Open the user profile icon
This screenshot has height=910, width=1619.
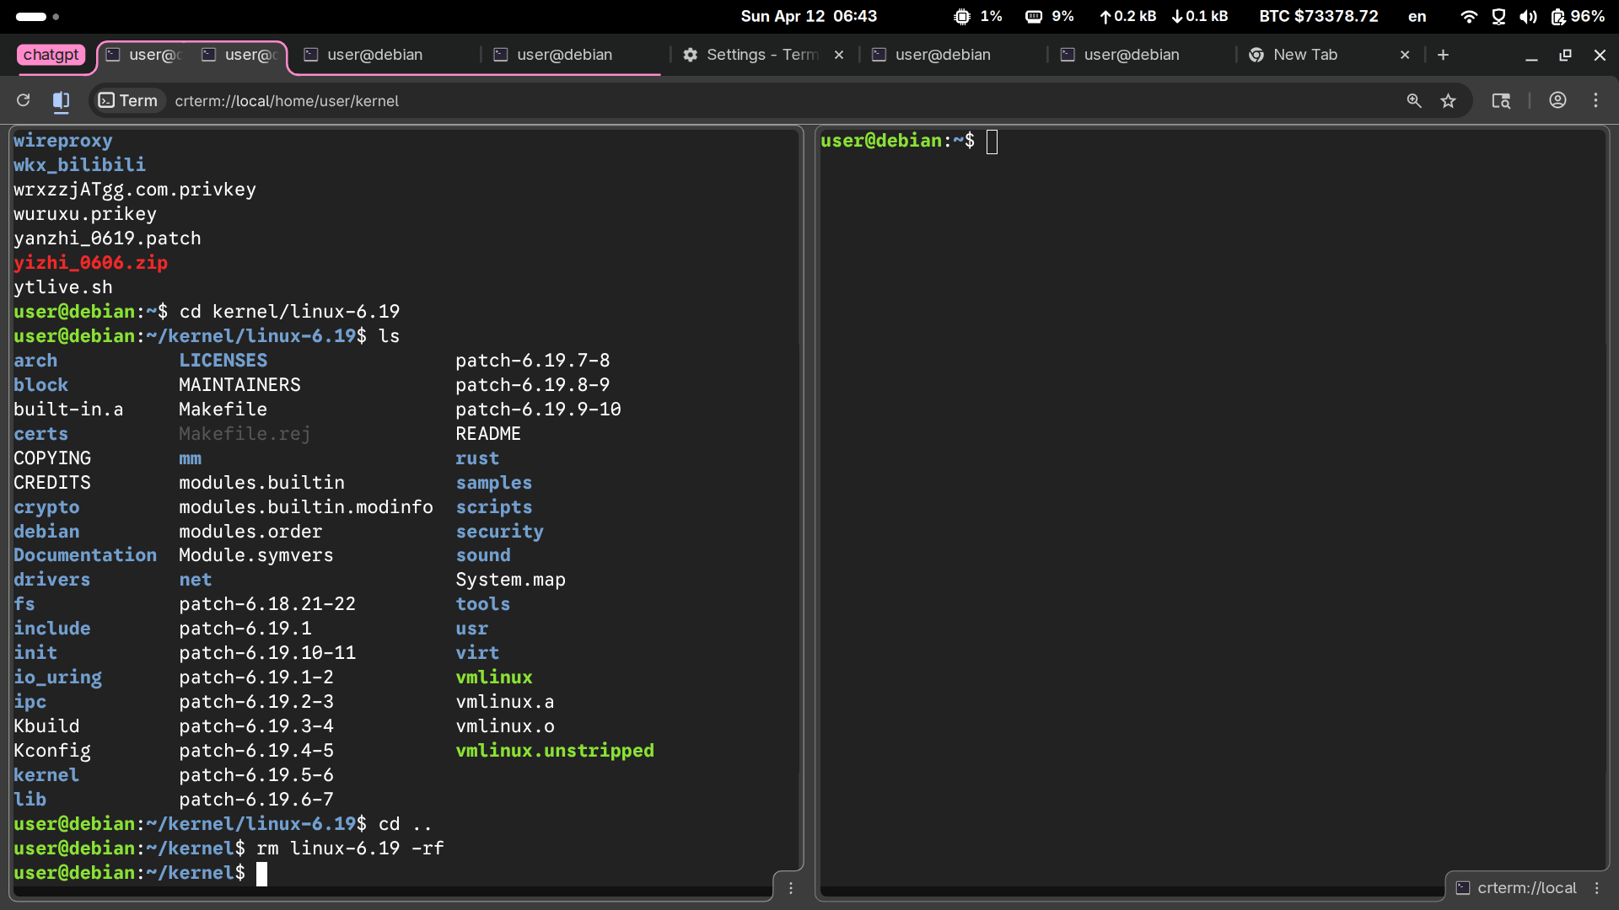pyautogui.click(x=1557, y=100)
